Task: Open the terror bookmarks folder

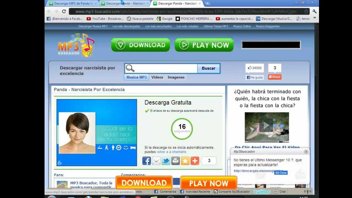Action: pos(303,19)
